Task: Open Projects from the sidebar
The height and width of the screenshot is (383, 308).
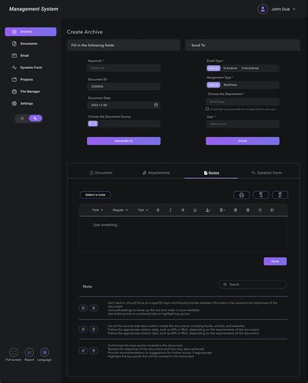Action: [x=22, y=79]
